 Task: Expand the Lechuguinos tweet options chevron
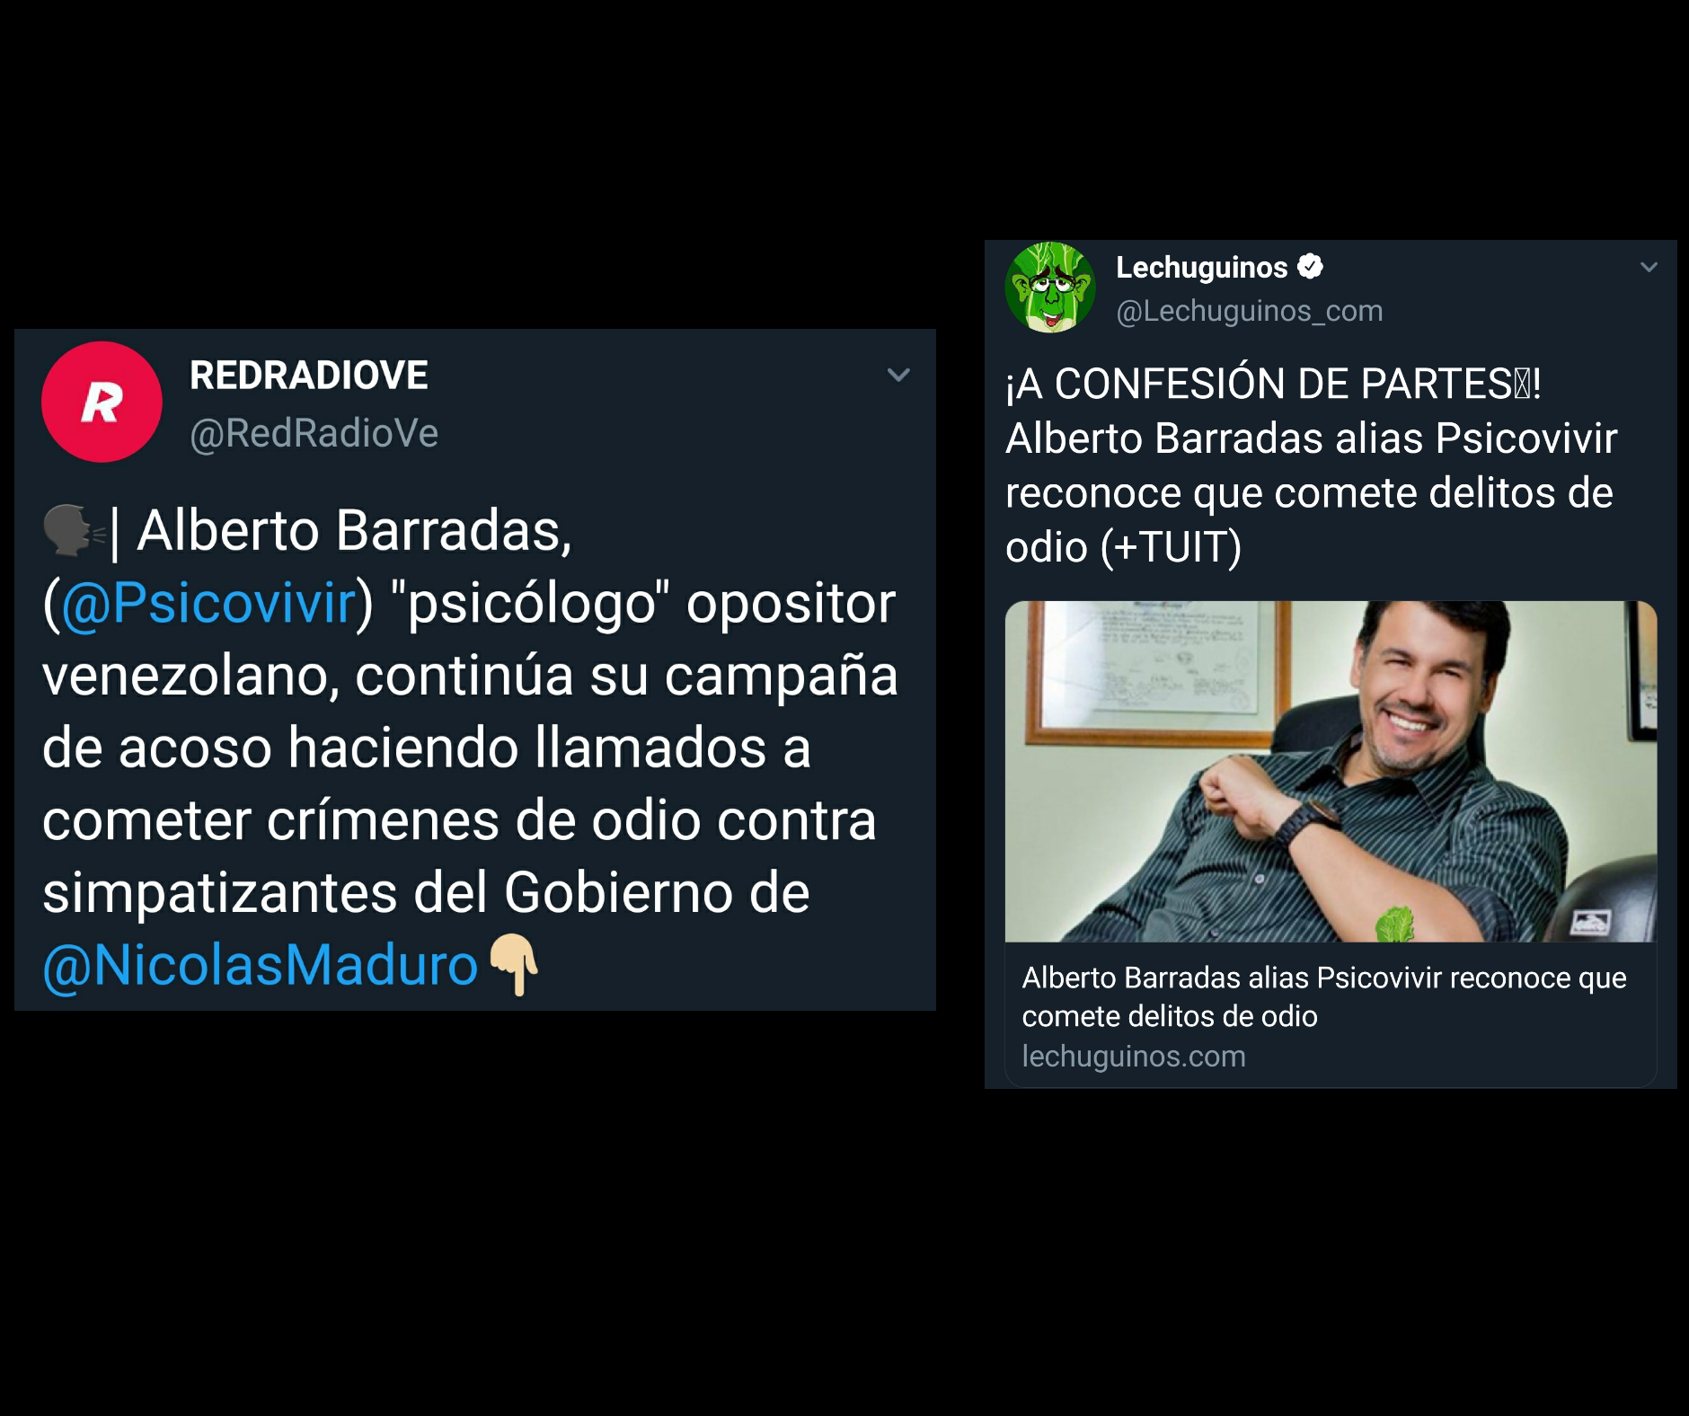click(1649, 267)
